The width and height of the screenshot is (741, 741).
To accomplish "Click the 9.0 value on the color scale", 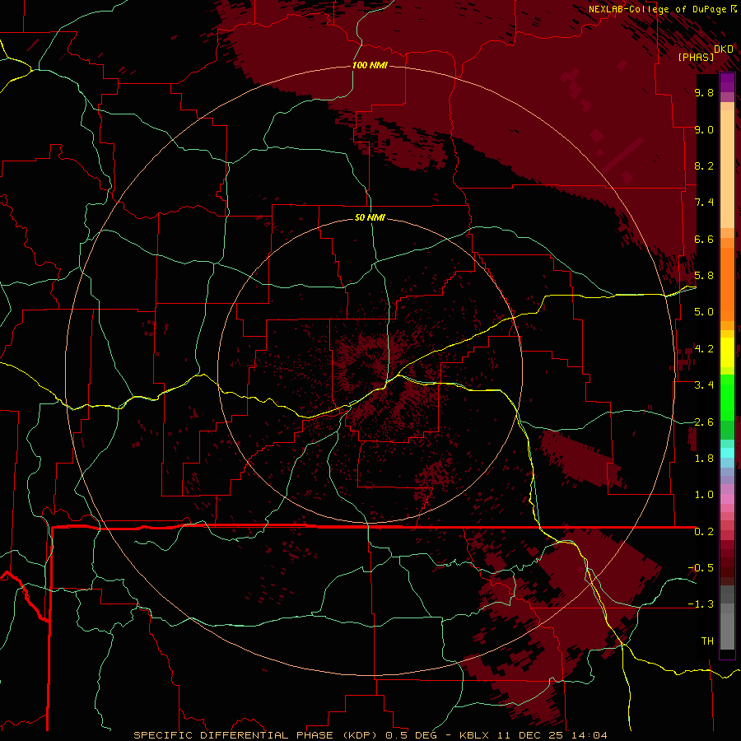I will (x=704, y=130).
